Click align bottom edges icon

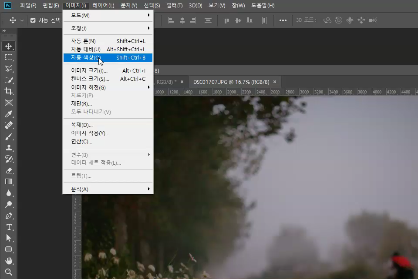(249, 20)
